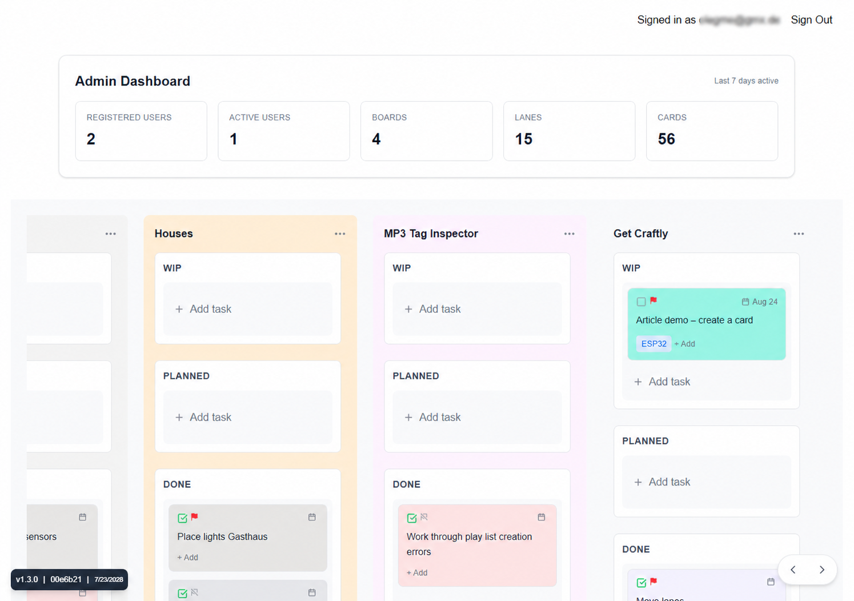Open the "Place lights Gasthaus" card title

222,537
